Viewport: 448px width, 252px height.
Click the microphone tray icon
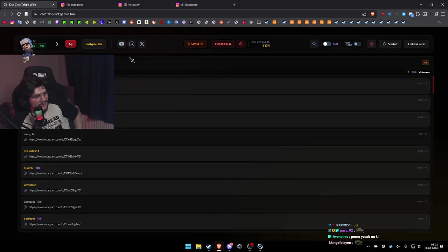tap(406, 246)
